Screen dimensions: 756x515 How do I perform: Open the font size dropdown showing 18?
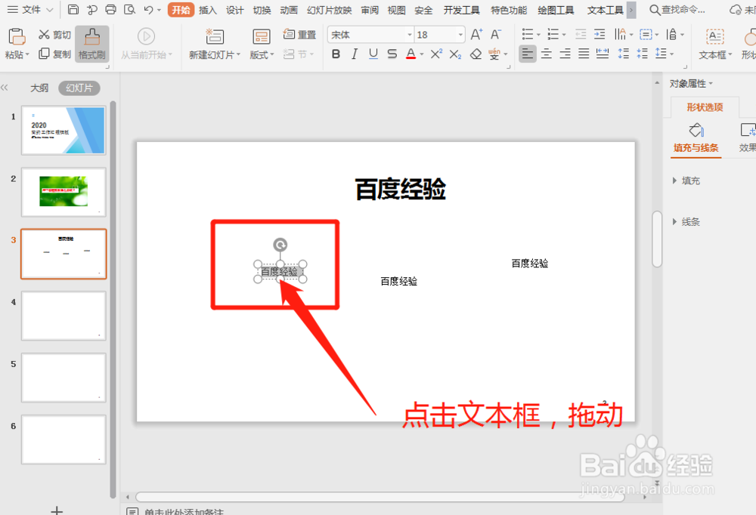pyautogui.click(x=460, y=35)
